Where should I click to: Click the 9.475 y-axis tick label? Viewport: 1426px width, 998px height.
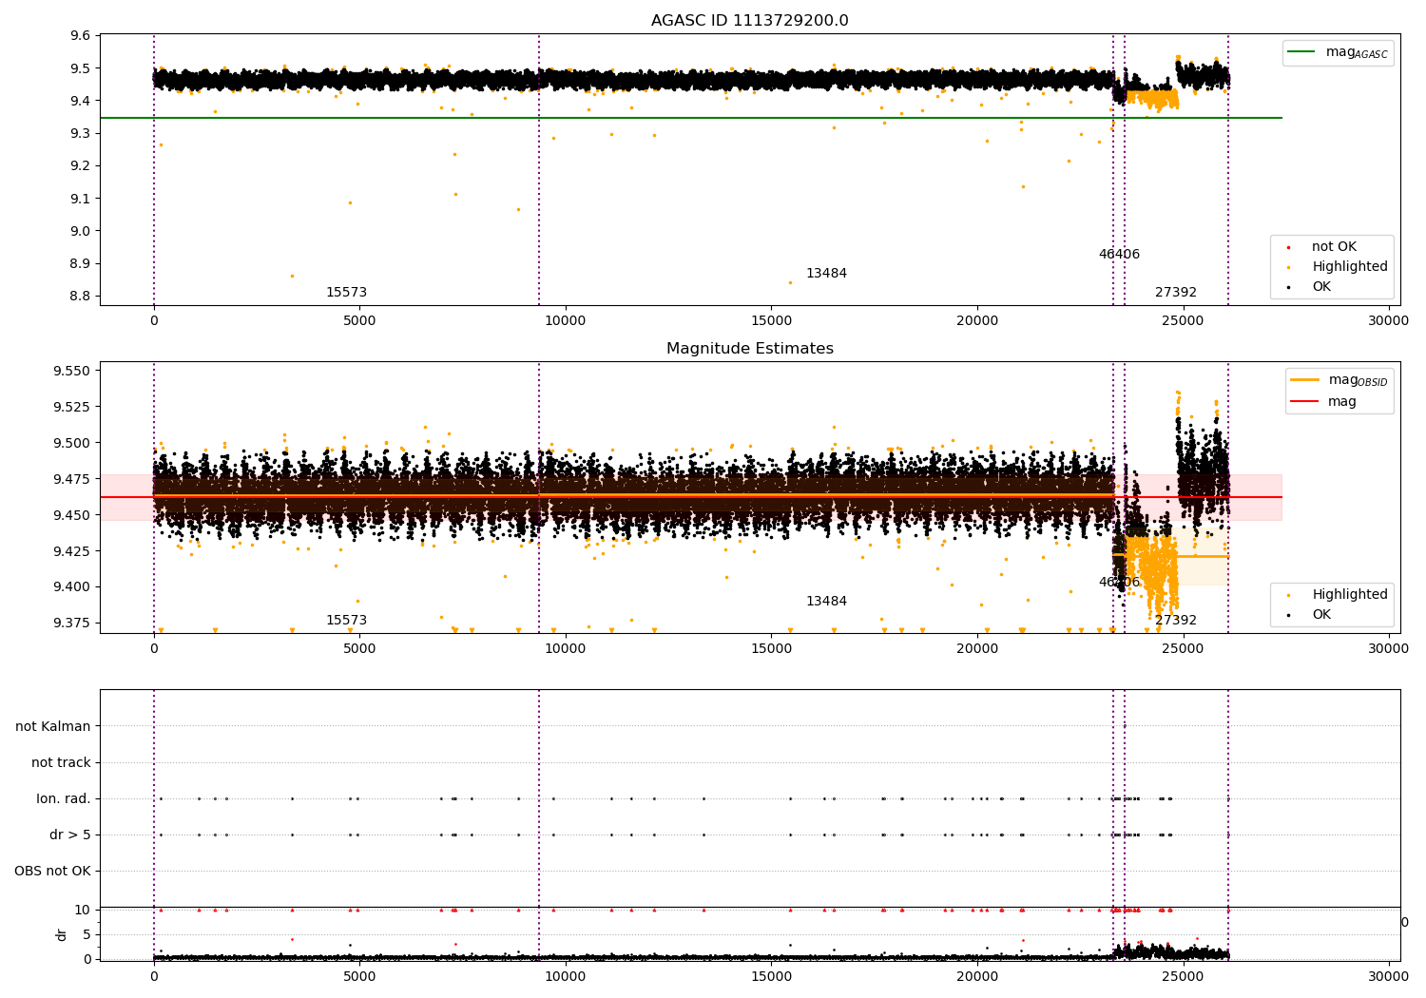[73, 479]
